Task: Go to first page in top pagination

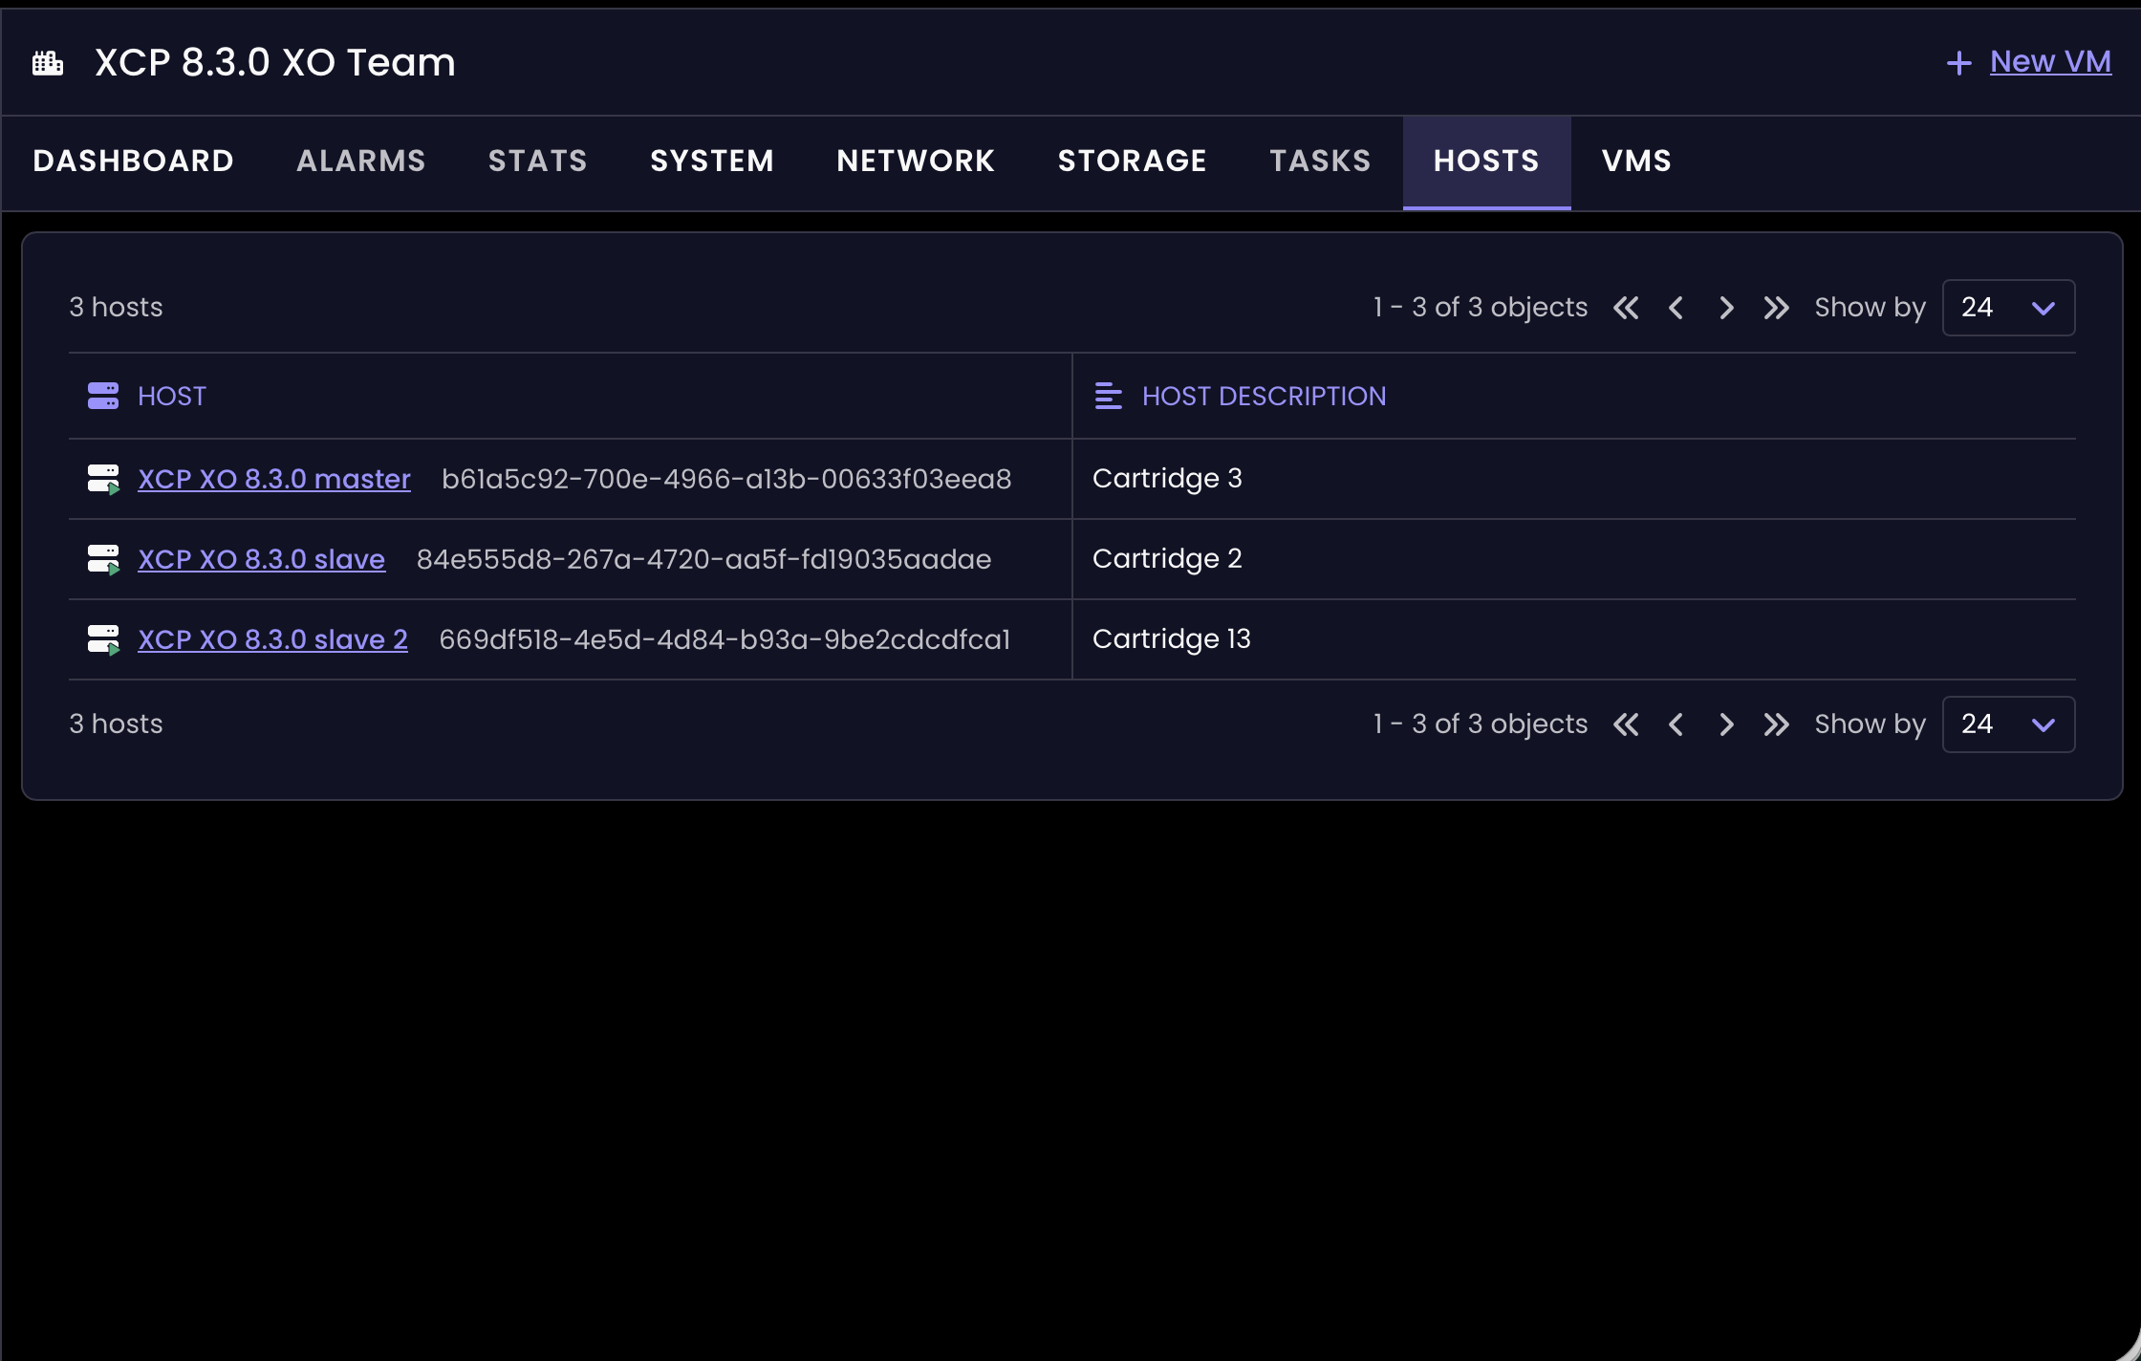Action: coord(1626,308)
